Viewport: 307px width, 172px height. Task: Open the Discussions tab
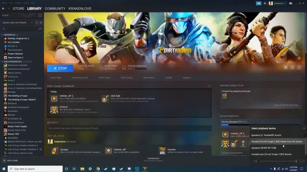[x=149, y=77]
